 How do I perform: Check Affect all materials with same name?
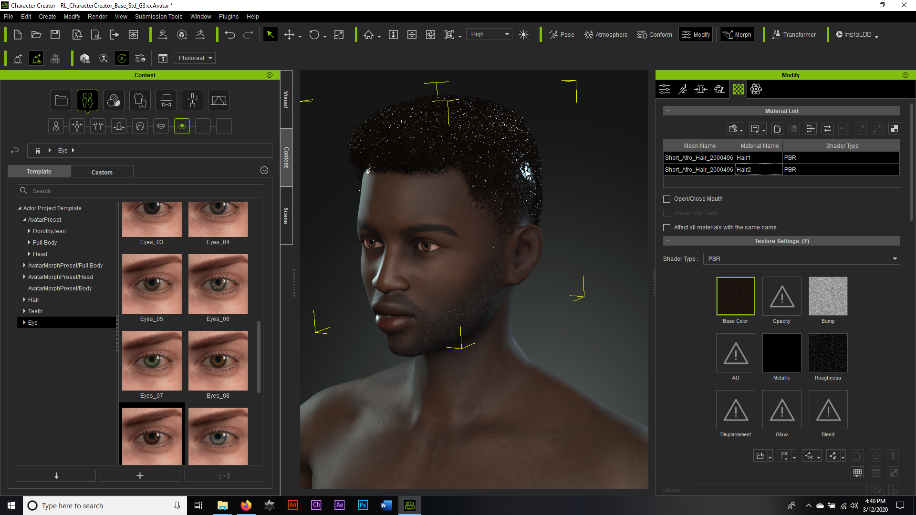(x=667, y=228)
